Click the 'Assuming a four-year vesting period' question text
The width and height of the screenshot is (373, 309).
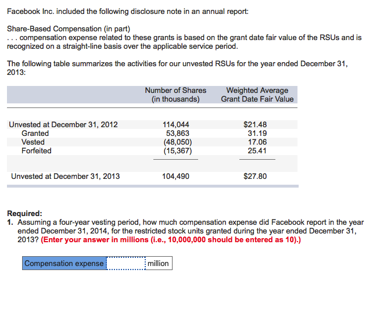coord(191,231)
